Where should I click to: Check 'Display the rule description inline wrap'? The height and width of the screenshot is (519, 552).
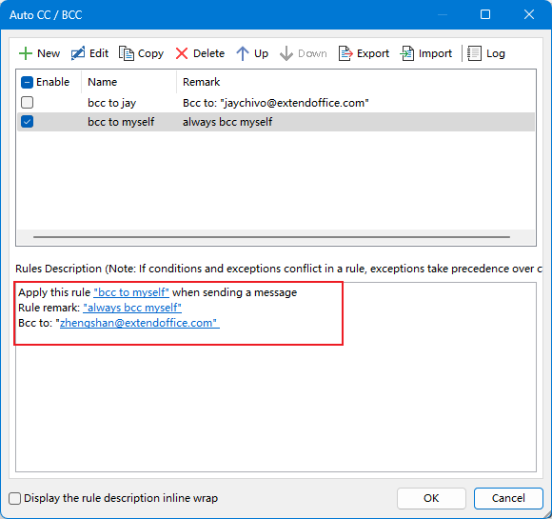[x=15, y=498]
